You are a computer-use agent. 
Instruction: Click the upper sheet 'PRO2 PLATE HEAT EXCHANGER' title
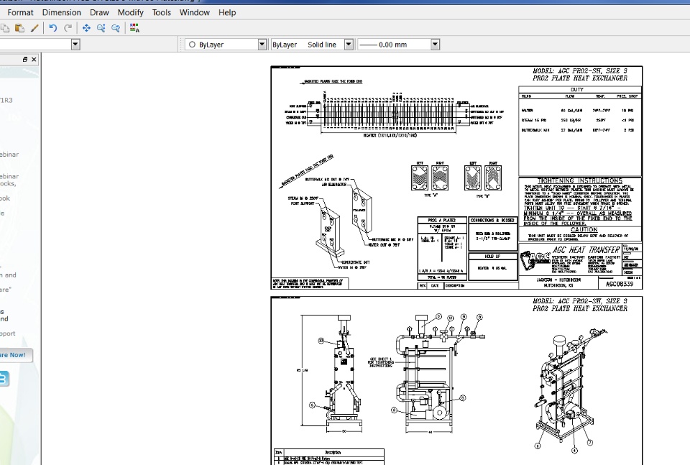580,78
